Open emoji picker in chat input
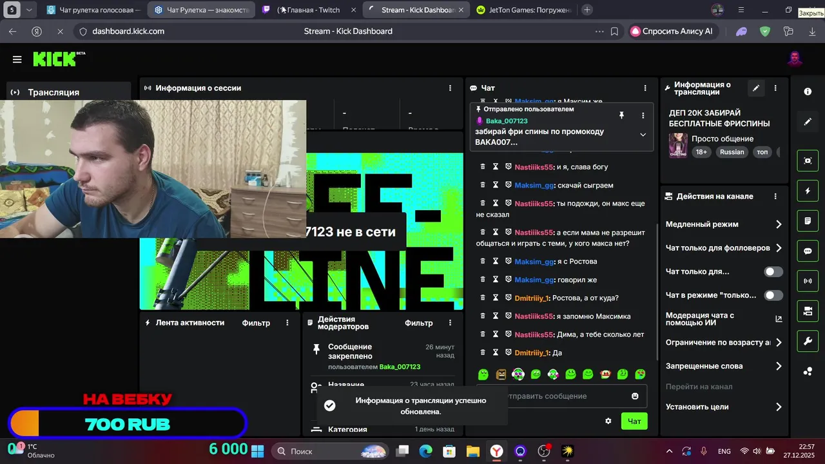Image resolution: width=825 pixels, height=464 pixels. pyautogui.click(x=635, y=396)
